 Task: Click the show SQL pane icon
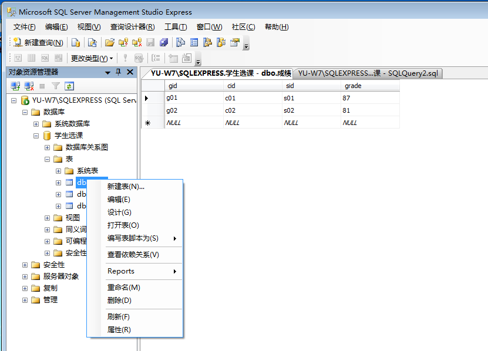45,58
